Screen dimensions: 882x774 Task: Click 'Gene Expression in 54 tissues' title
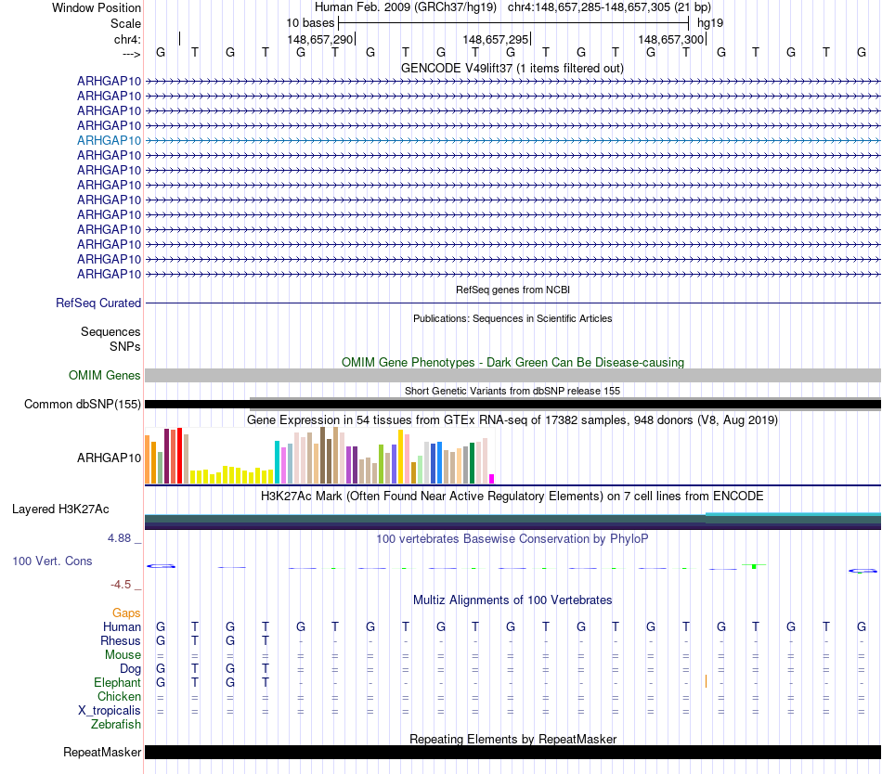point(512,420)
